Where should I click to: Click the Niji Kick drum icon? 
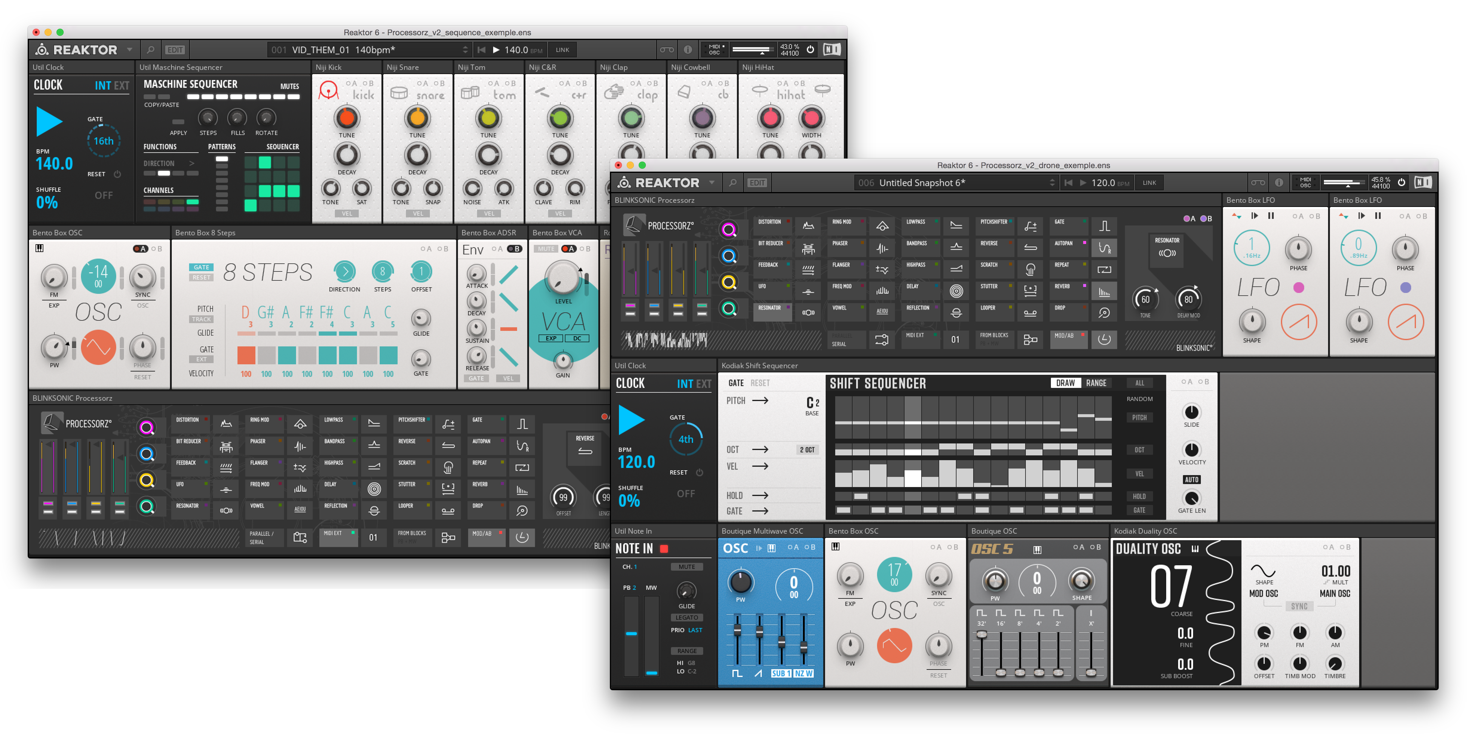[329, 90]
